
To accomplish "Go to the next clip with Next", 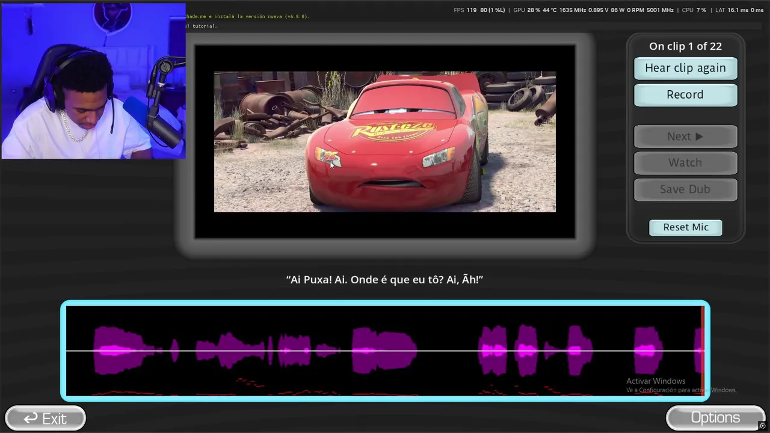I will (x=685, y=137).
